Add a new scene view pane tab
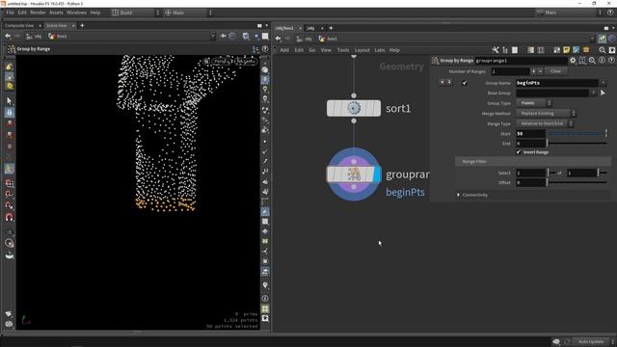 tap(82, 26)
